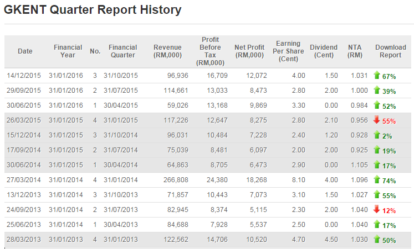Click green up arrow in 25/06/2013 row
414x249 pixels.
[377, 224]
